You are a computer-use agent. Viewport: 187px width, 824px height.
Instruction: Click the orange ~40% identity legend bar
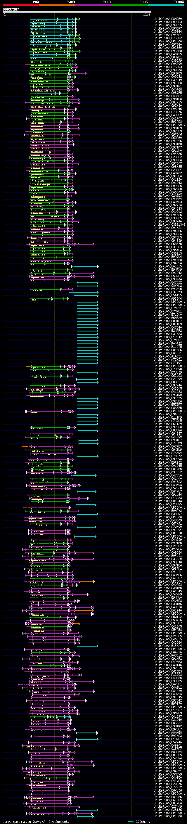pyautogui.click(x=57, y=5)
